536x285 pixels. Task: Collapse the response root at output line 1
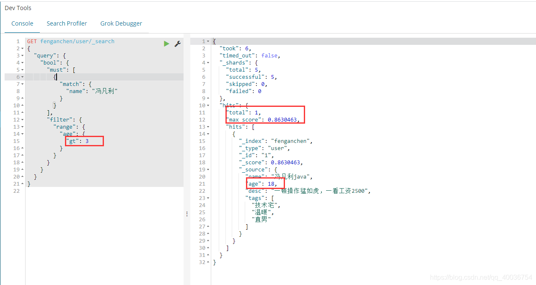point(208,41)
